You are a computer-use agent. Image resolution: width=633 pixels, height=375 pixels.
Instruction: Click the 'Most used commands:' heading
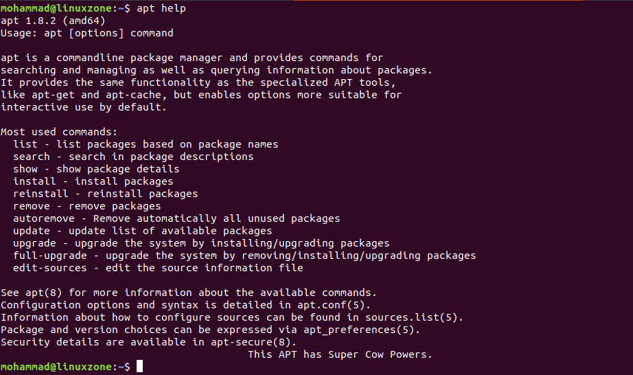pyautogui.click(x=60, y=132)
